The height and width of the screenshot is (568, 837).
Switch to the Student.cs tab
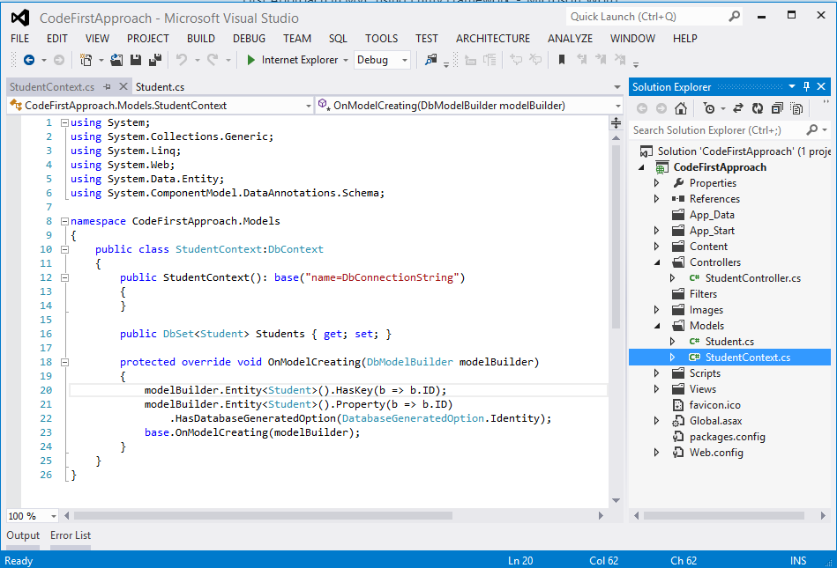160,87
